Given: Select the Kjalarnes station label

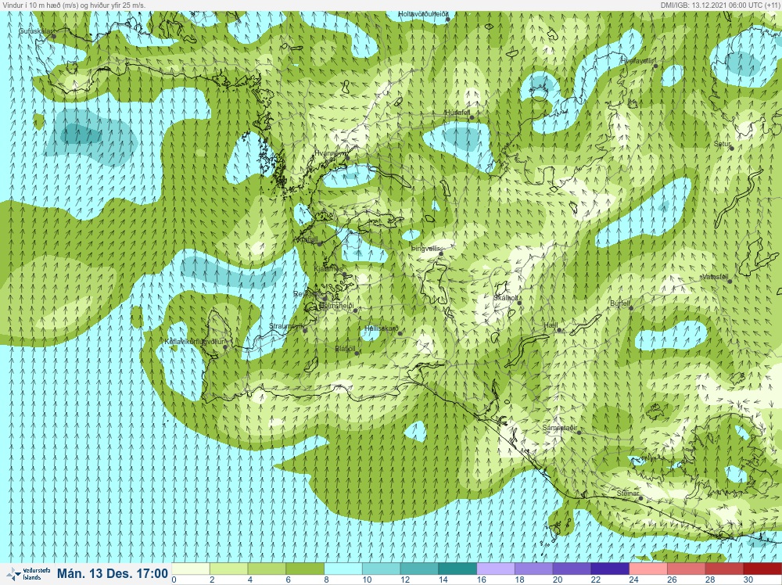Looking at the screenshot, I should pos(328,269).
